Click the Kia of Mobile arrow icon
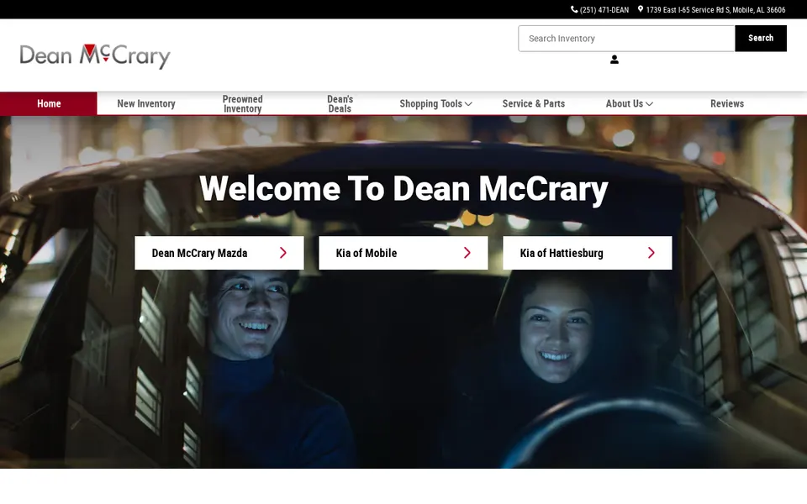Viewport: 807px width, 504px height. pyautogui.click(x=467, y=253)
